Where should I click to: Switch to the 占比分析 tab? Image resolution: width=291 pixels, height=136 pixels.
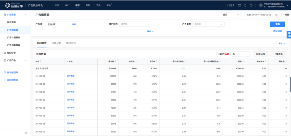[56, 43]
